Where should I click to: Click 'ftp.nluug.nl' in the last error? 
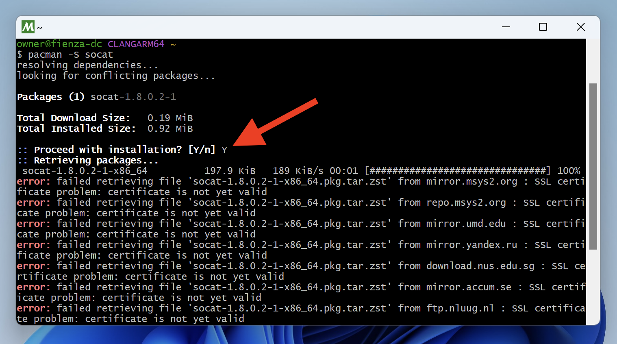point(460,308)
